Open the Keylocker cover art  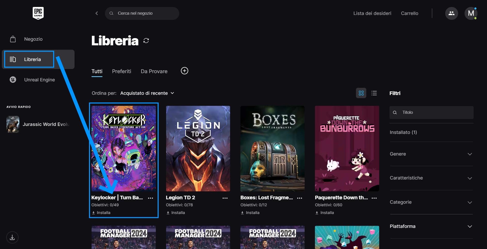[124, 148]
